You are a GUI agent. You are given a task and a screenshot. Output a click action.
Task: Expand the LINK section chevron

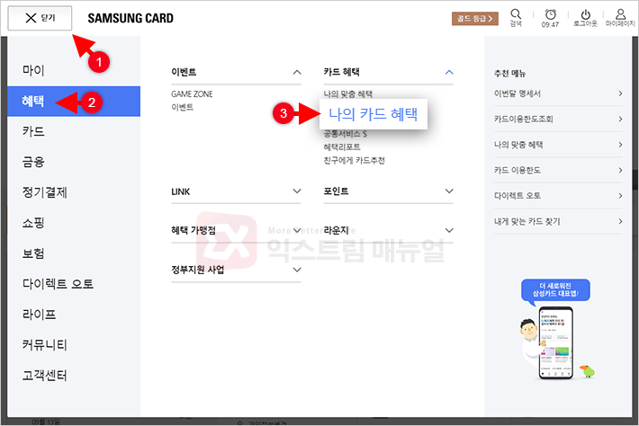[297, 191]
